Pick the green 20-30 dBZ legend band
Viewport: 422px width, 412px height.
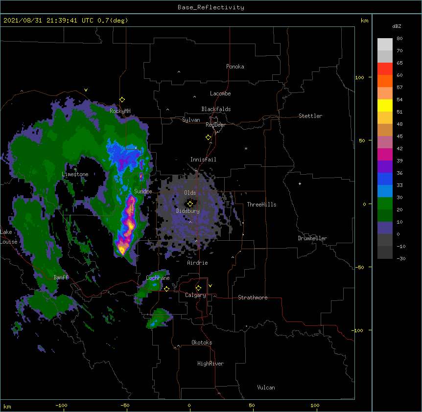[385, 204]
